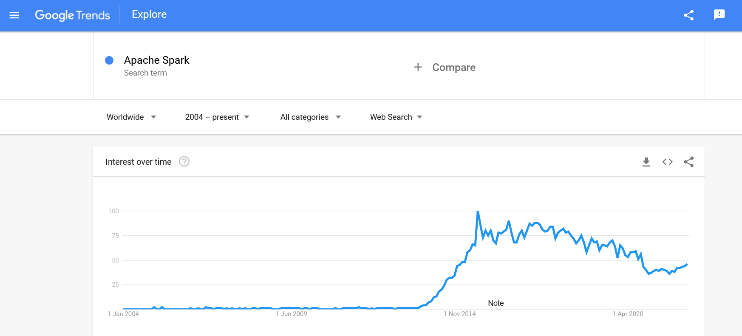Viewport: 742px width, 336px height.
Task: Open the hamburger main menu
Action: point(14,15)
